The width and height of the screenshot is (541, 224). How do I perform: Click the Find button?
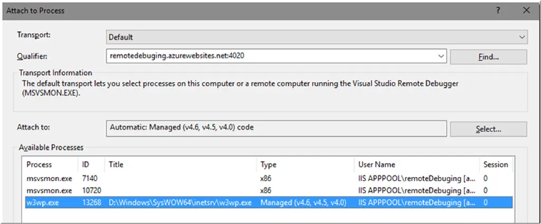pyautogui.click(x=488, y=57)
